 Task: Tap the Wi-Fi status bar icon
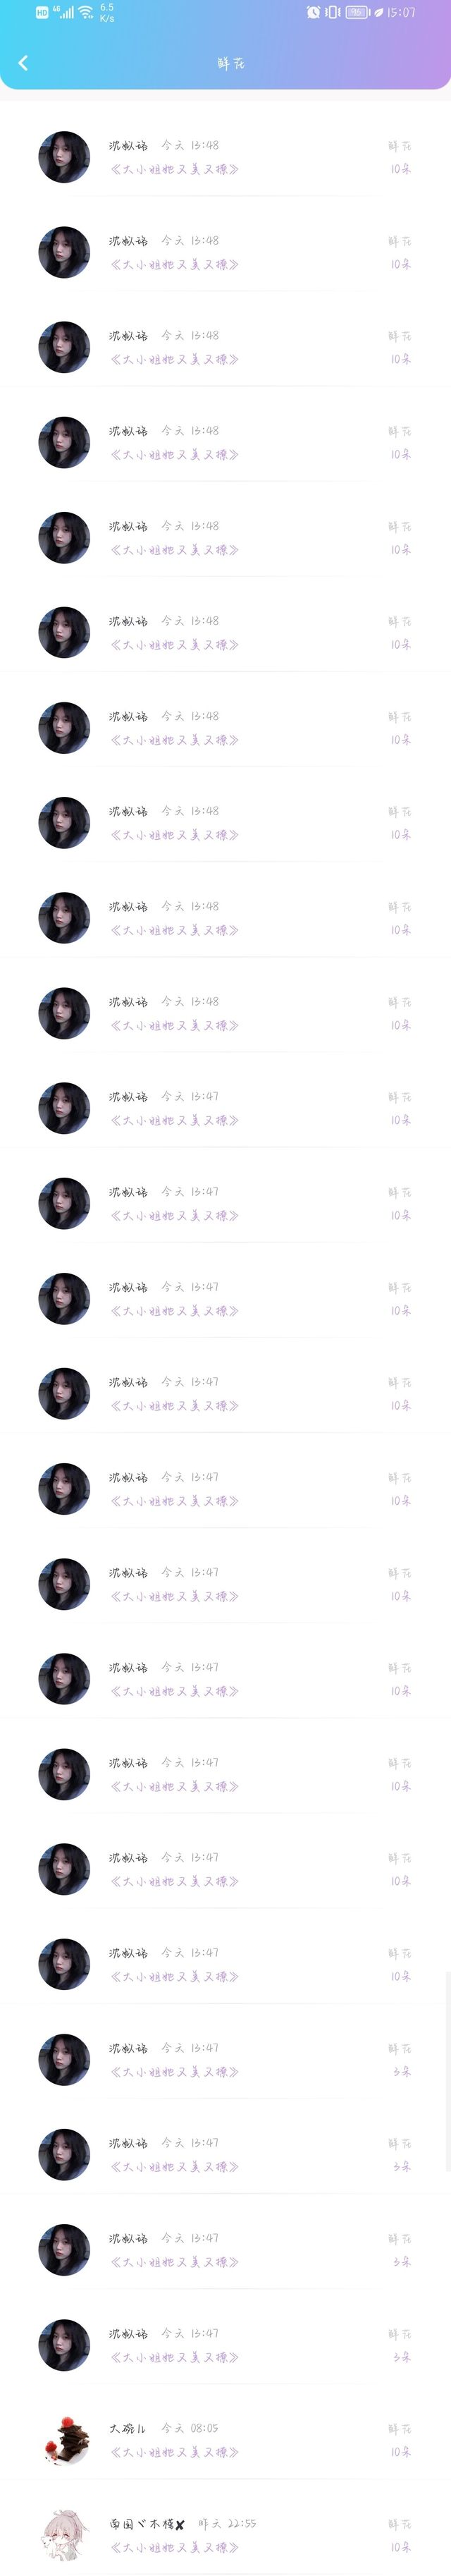[x=86, y=13]
